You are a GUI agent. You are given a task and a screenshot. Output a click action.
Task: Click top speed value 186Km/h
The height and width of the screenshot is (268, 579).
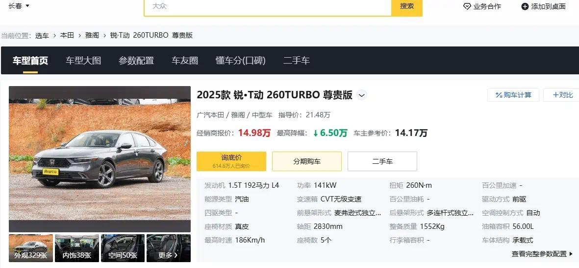250,240
